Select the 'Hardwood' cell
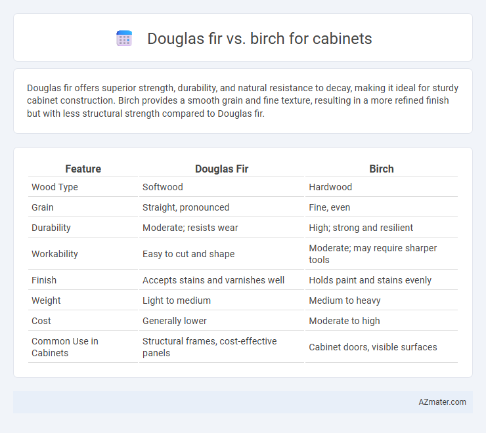486x433 pixels. [330, 187]
